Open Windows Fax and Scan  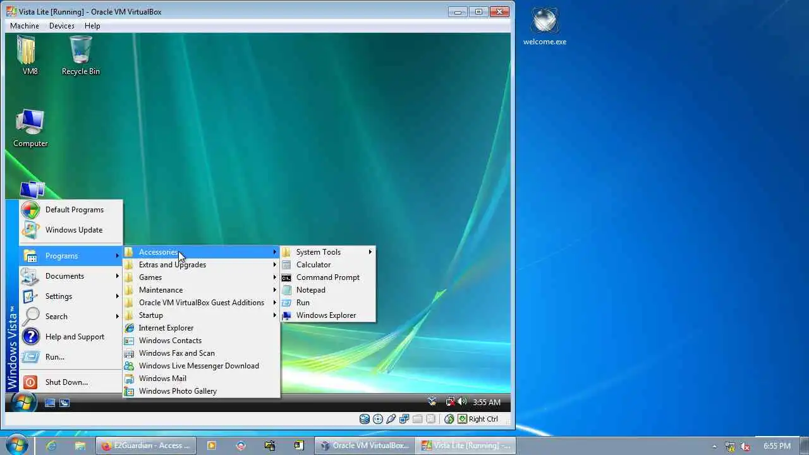pyautogui.click(x=201, y=353)
